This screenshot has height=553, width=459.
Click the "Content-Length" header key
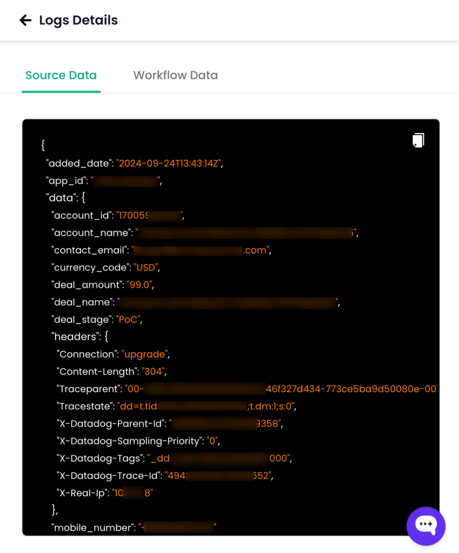click(98, 372)
